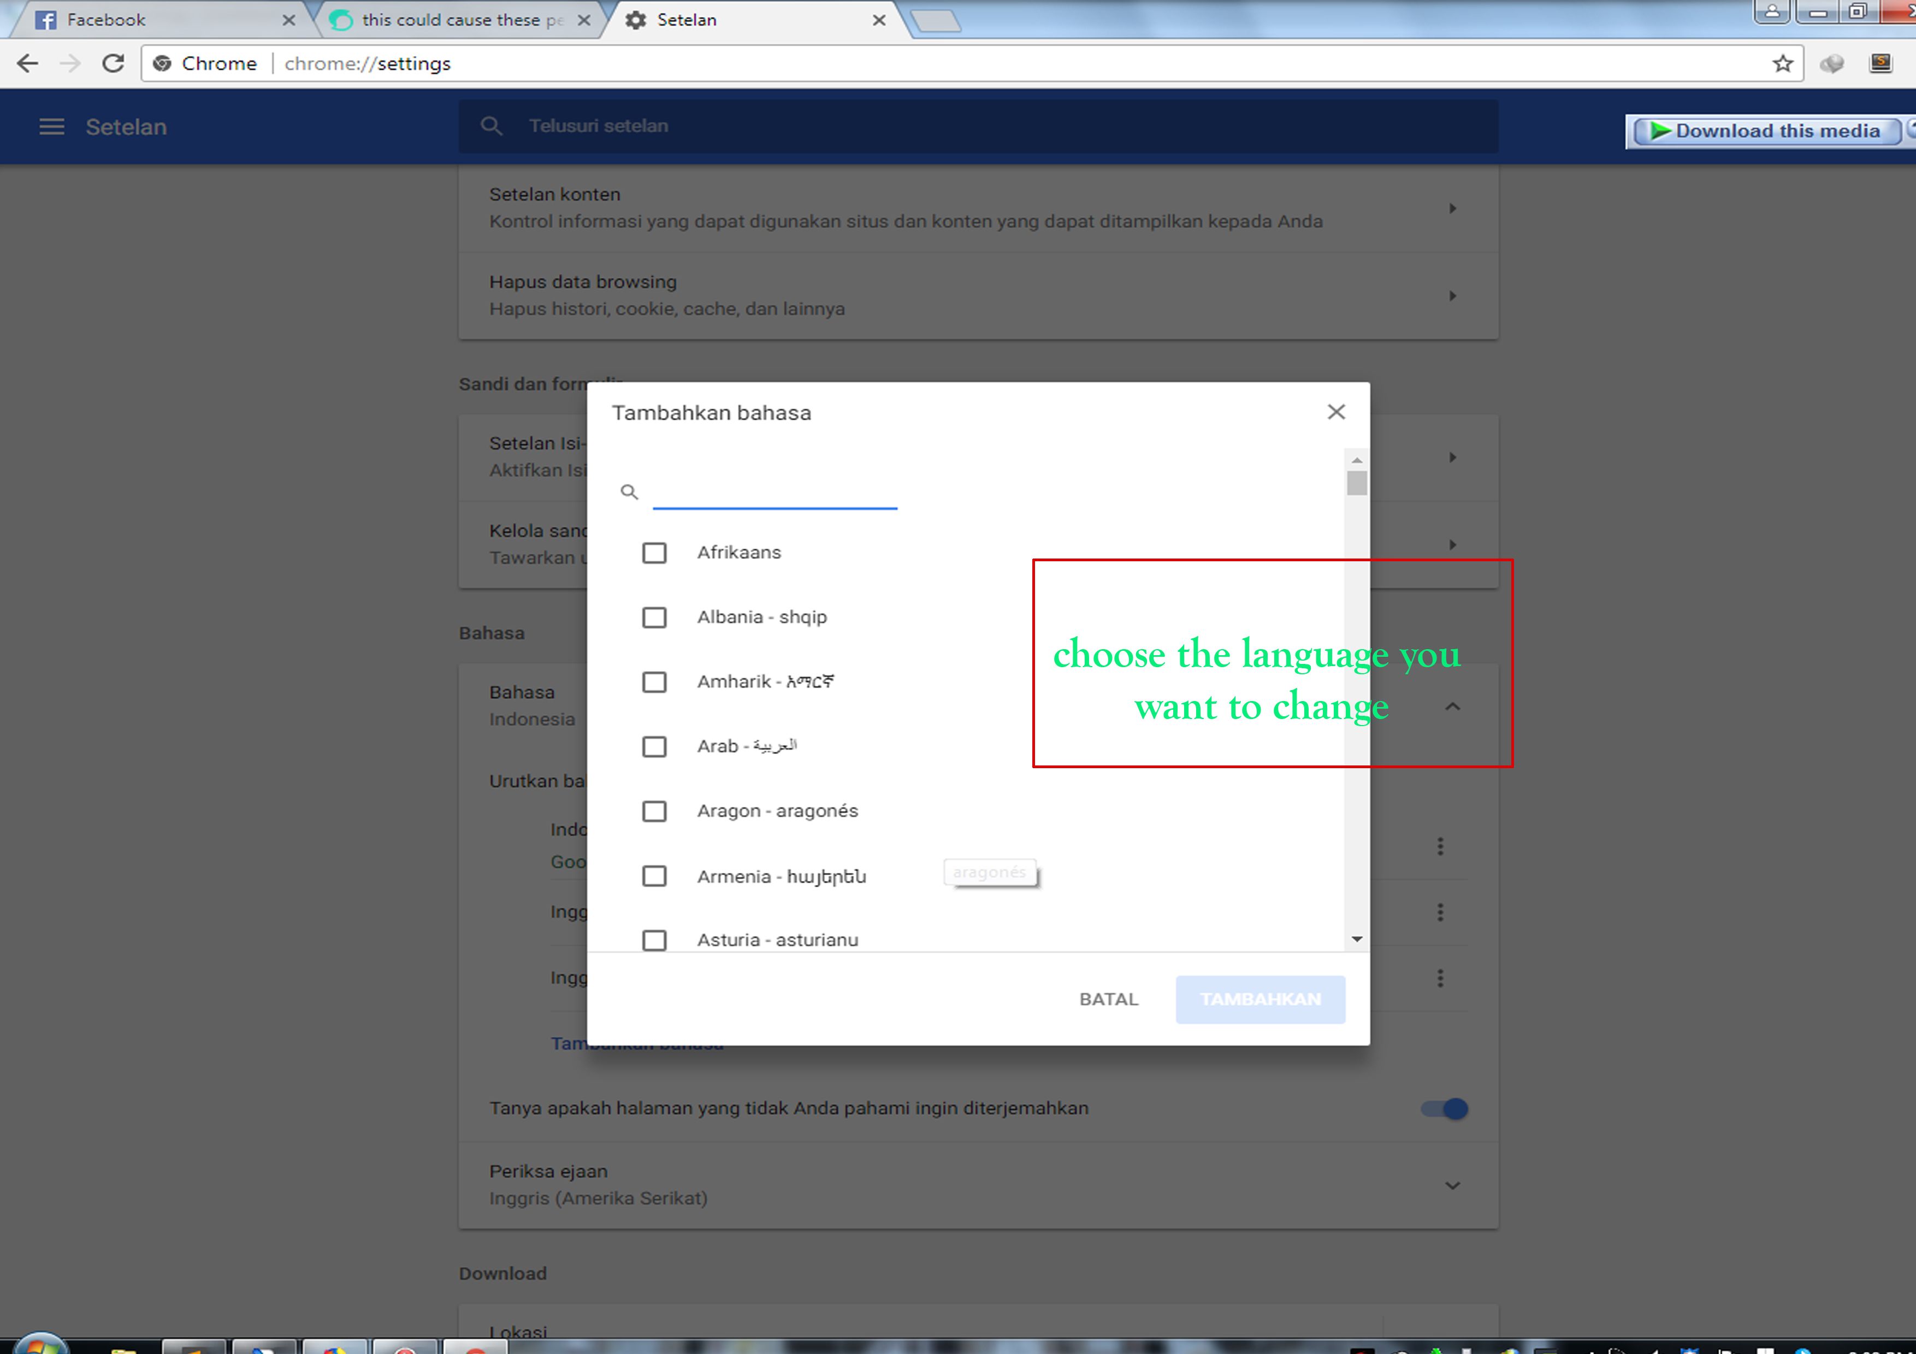Bookmark page with the star icon
1916x1354 pixels.
[1783, 63]
